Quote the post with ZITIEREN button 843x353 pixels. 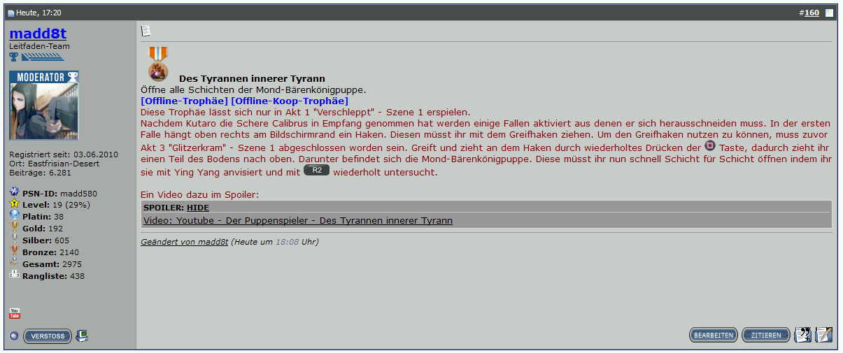[x=766, y=335]
